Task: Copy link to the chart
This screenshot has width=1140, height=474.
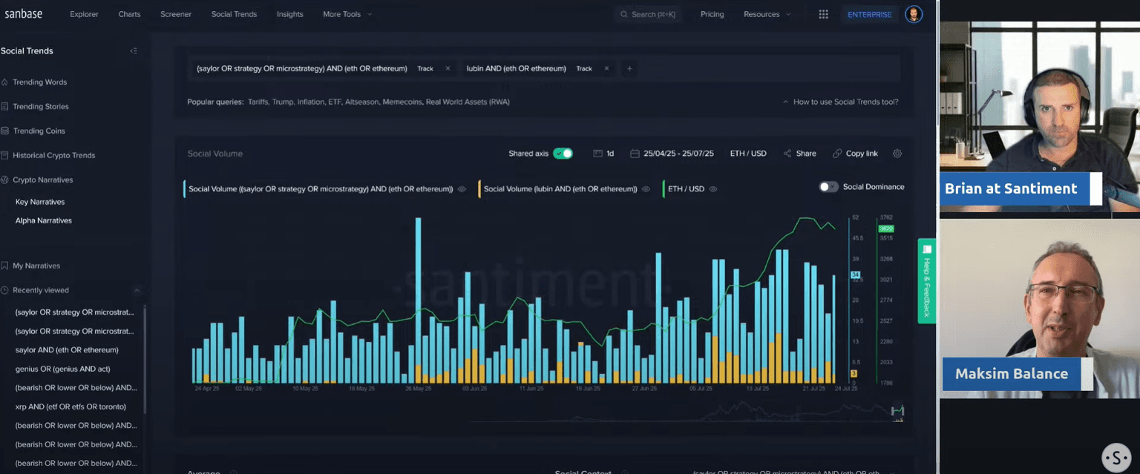Action: (x=855, y=154)
